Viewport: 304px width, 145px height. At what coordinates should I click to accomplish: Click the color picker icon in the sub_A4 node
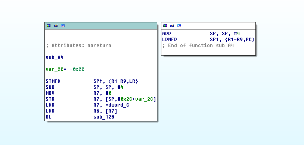(x=49, y=26)
